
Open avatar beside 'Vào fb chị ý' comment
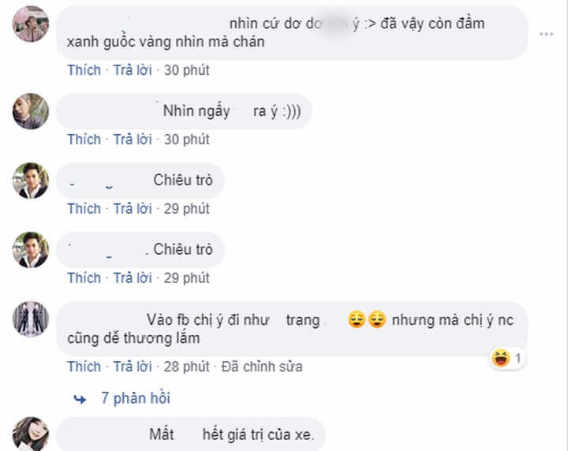click(x=31, y=319)
